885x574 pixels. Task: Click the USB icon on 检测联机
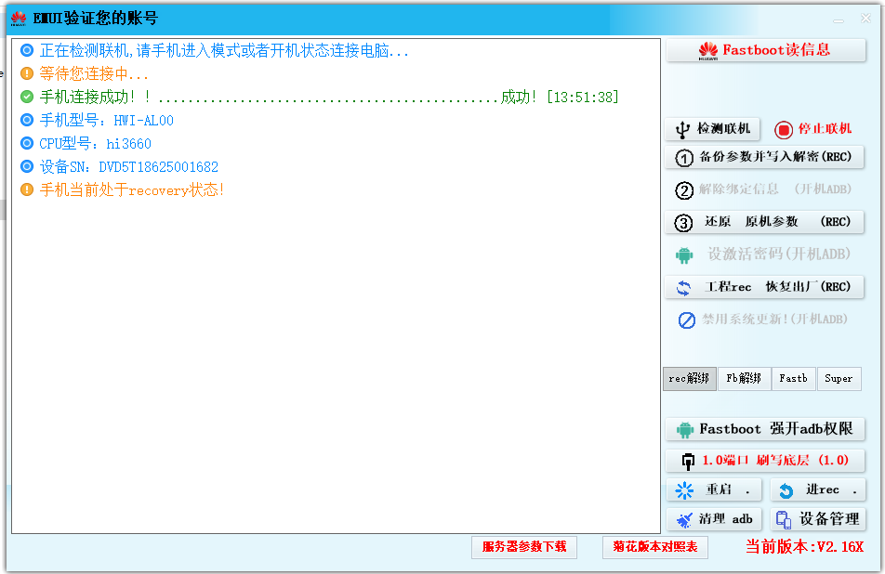[x=682, y=129]
